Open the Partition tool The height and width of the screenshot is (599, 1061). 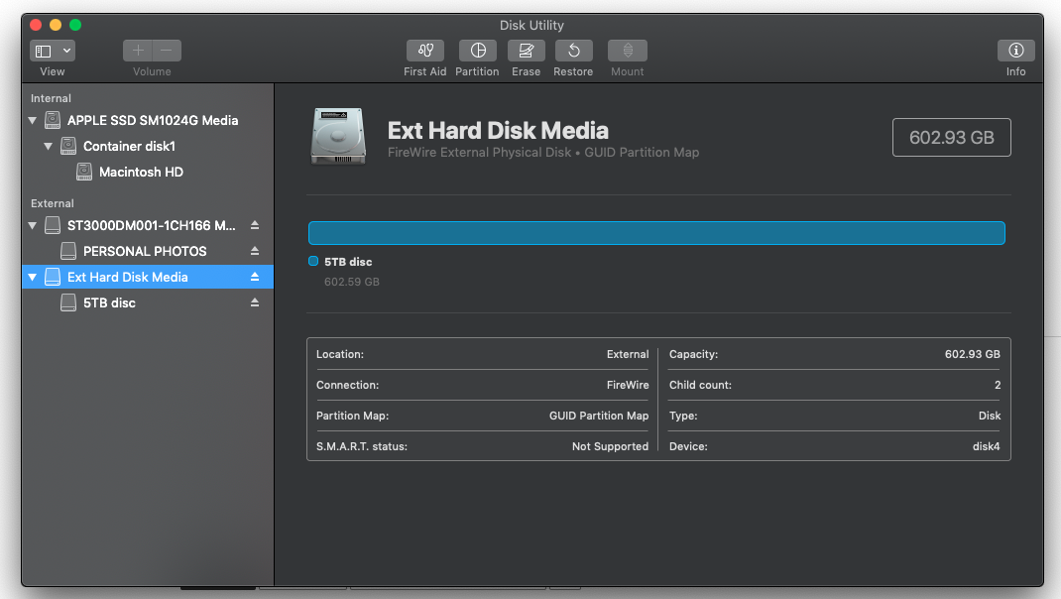478,51
